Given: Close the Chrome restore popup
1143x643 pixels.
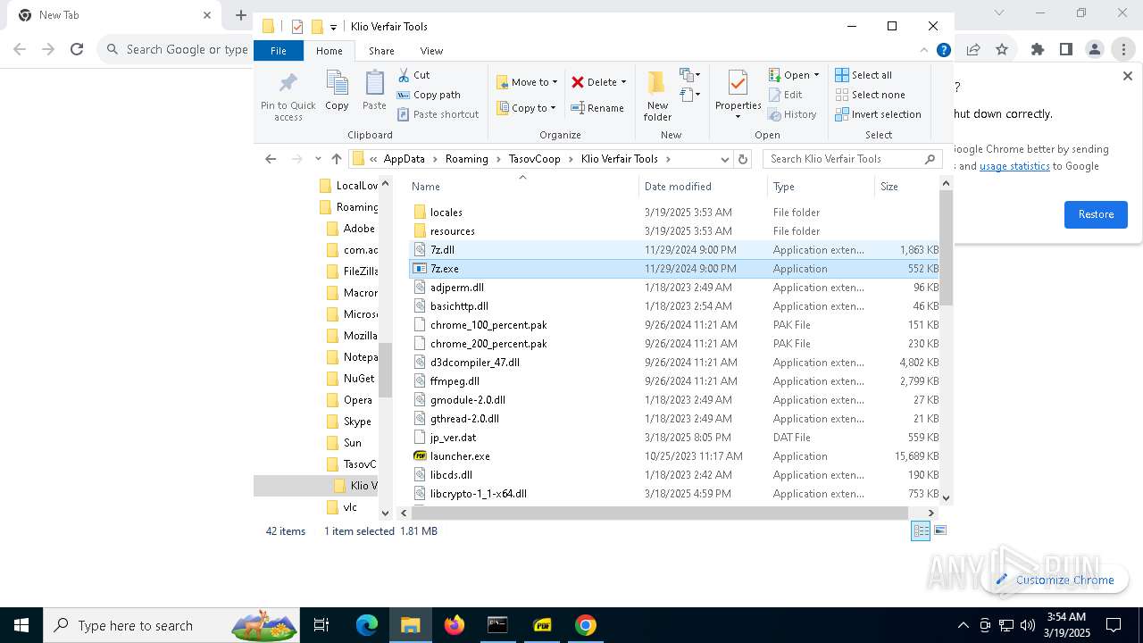Looking at the screenshot, I should coord(1127,76).
